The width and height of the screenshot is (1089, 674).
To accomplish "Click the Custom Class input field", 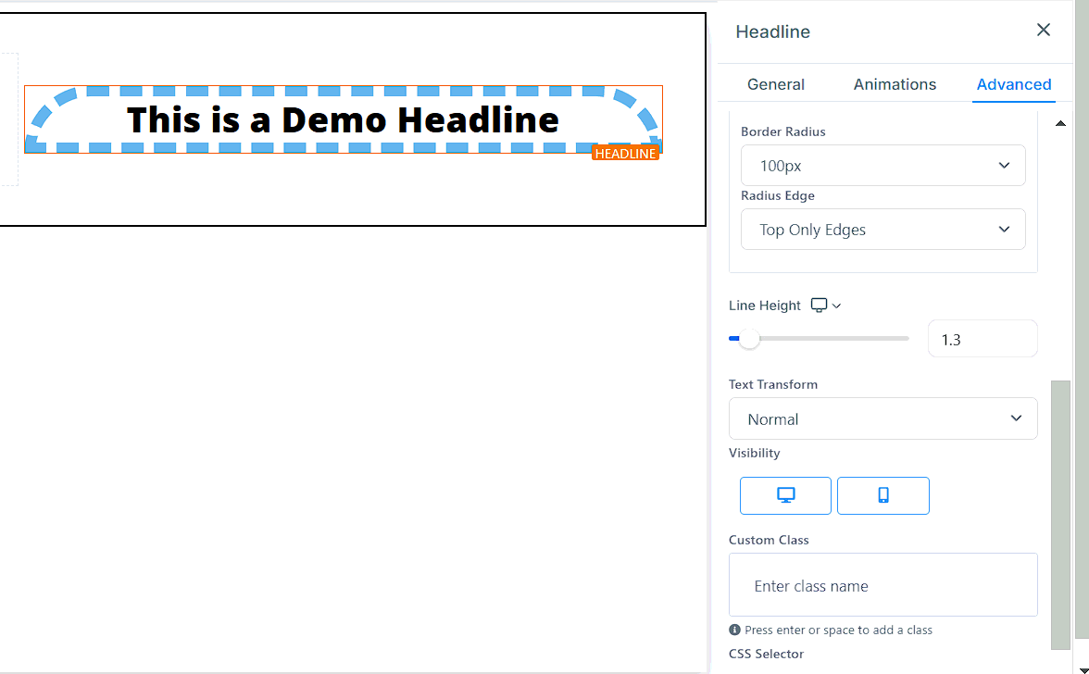I will (x=882, y=584).
